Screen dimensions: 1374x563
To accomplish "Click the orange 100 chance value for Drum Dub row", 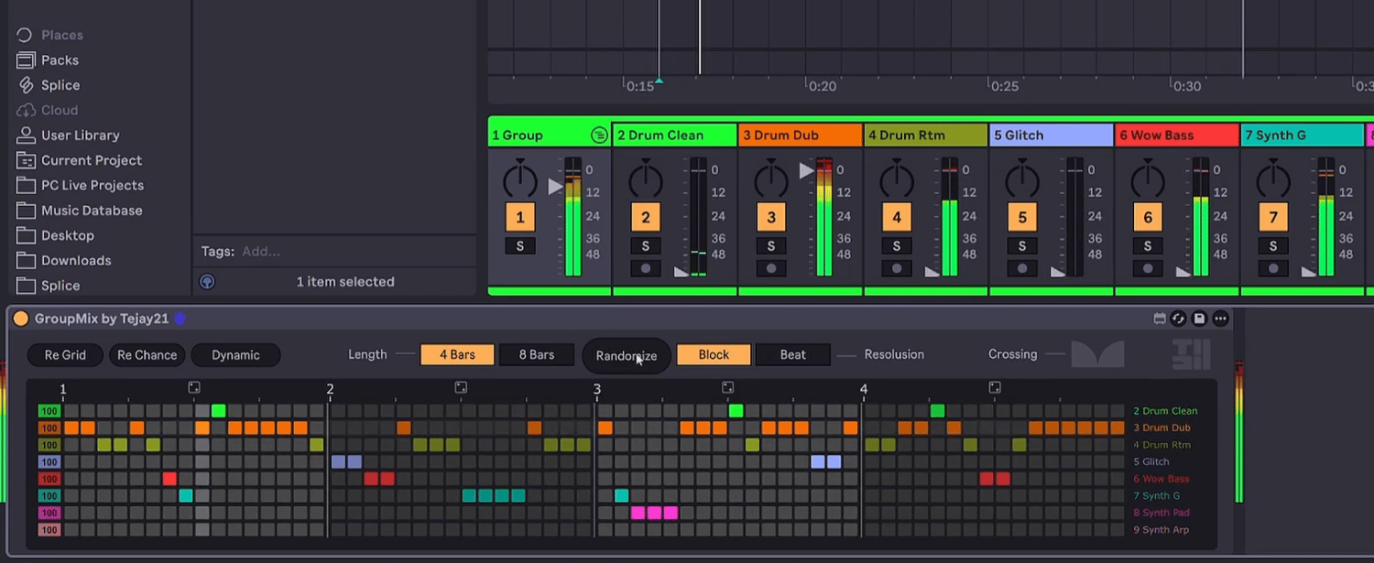I will tap(49, 428).
